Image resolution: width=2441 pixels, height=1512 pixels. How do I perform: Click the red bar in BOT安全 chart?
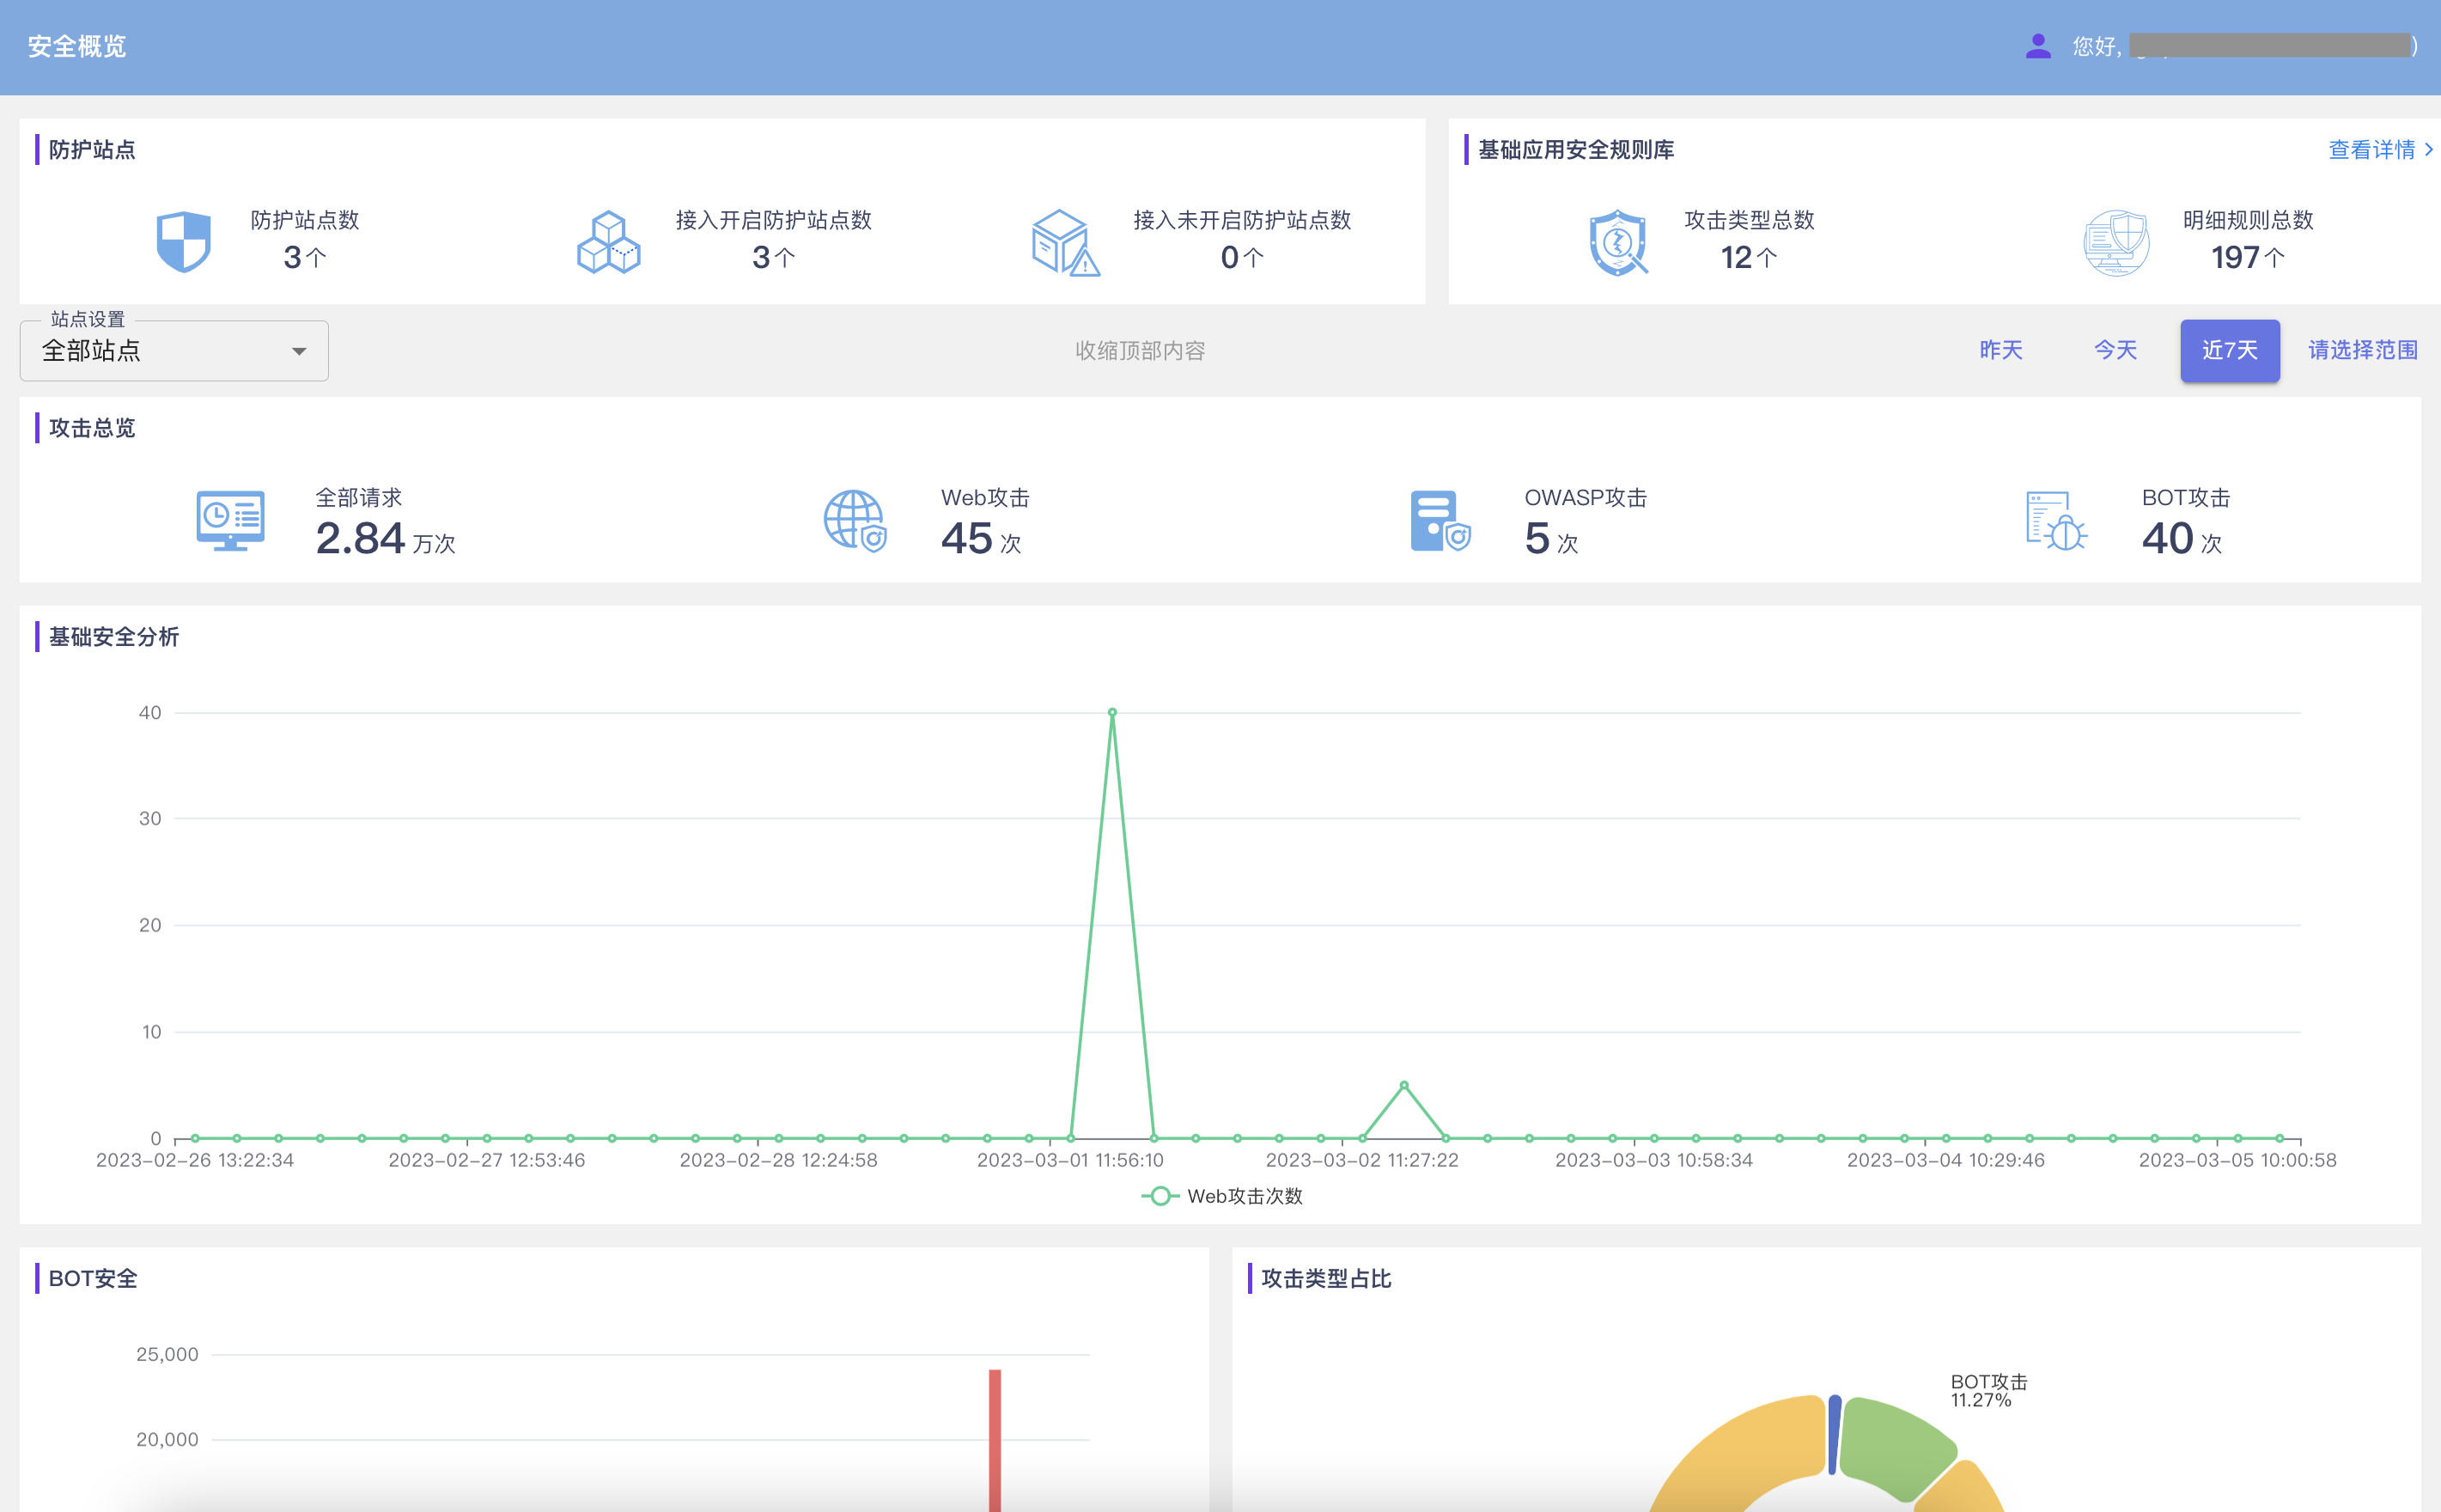coord(995,1440)
